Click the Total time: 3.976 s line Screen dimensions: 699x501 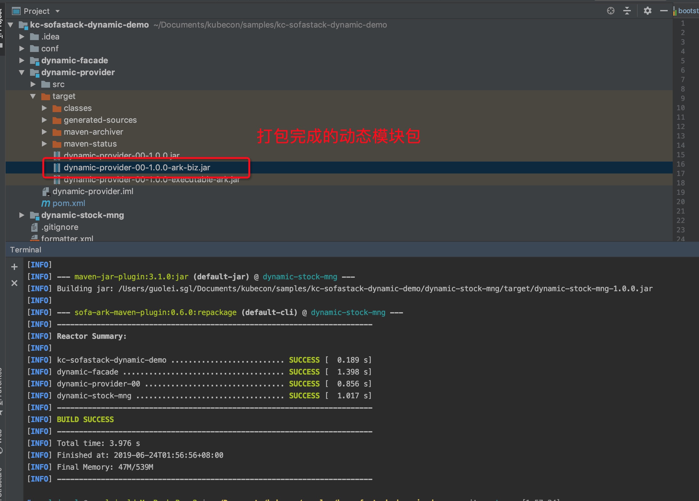coord(99,443)
